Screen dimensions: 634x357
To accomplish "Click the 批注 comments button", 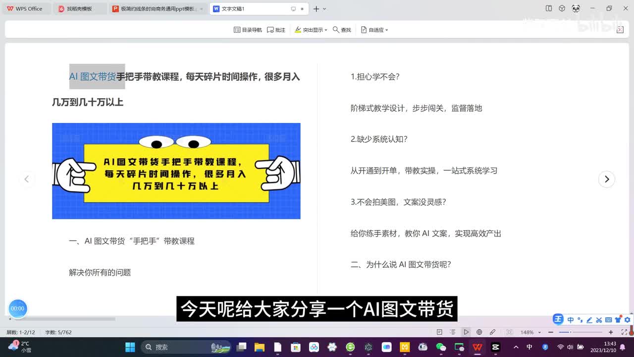I will click(276, 30).
